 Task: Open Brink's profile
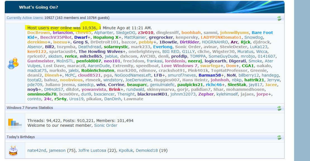pos(115,89)
